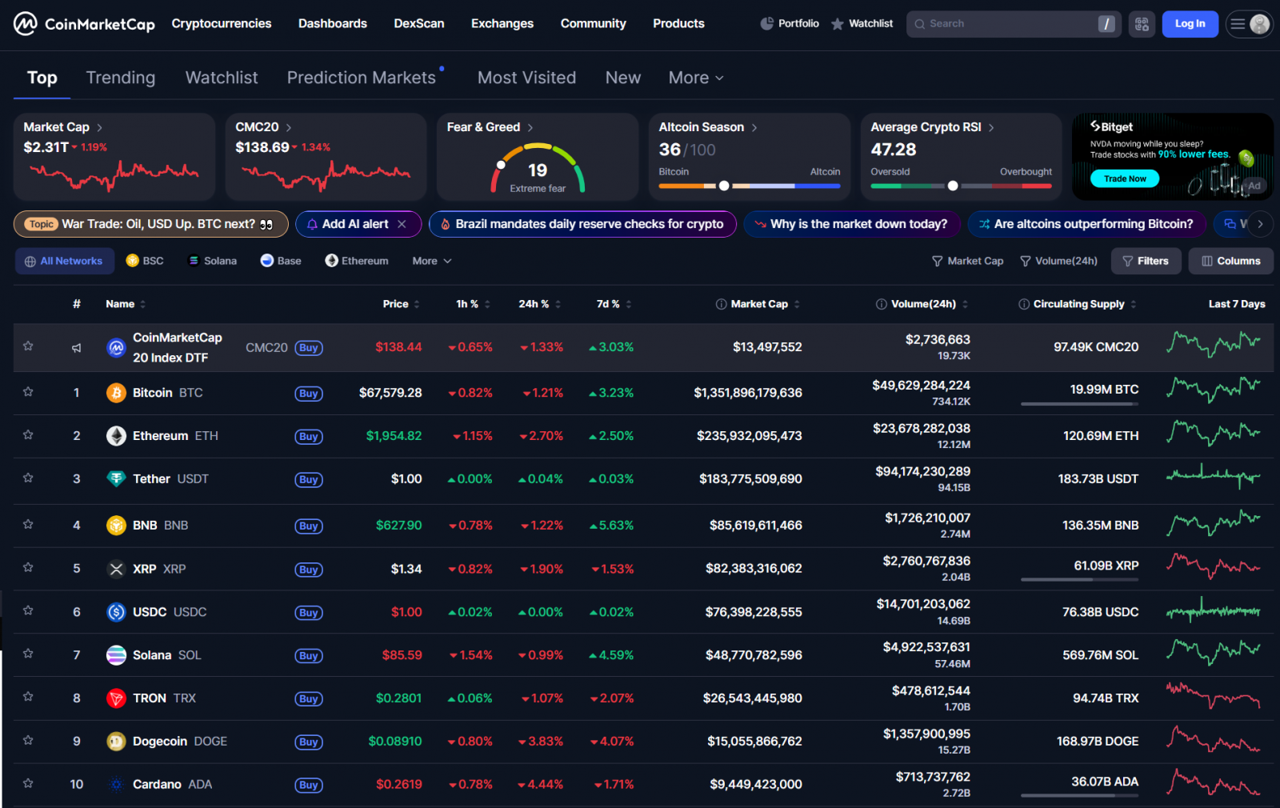Image resolution: width=1280 pixels, height=808 pixels.
Task: Open the Portfolio pie chart icon
Action: pos(766,24)
